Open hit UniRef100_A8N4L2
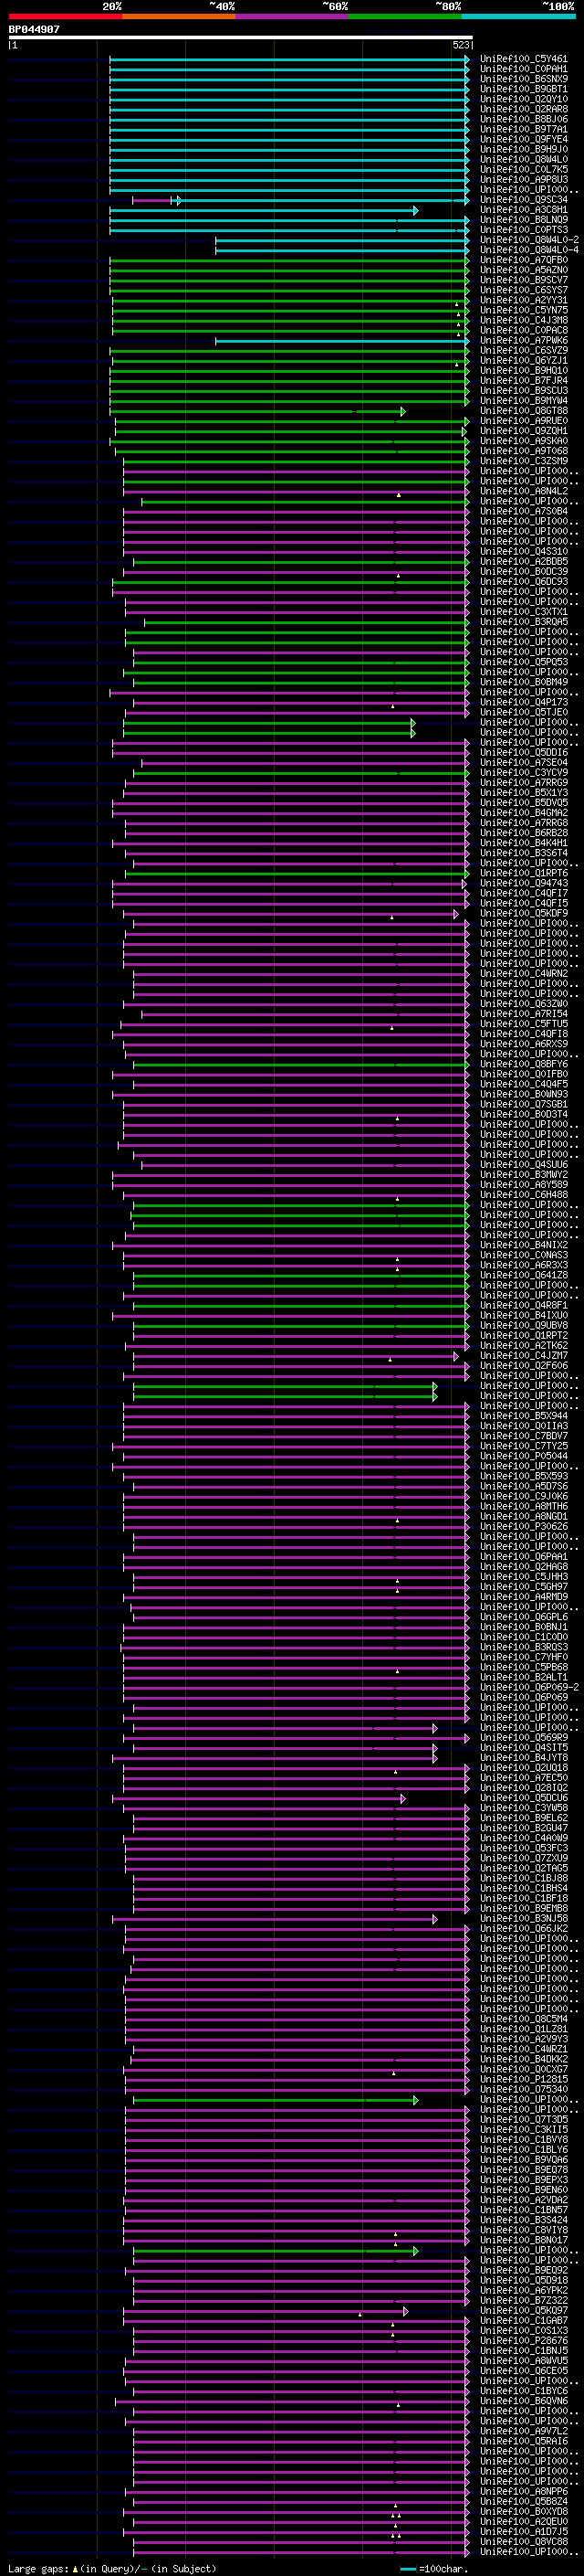 523,492
